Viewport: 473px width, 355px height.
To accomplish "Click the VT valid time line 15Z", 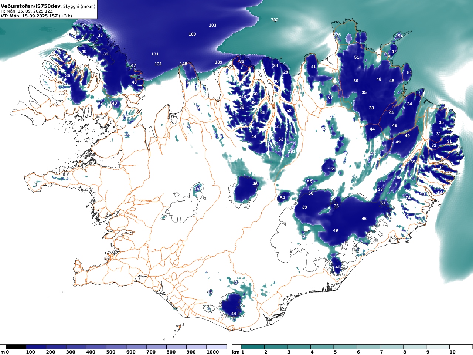I will pyautogui.click(x=29, y=16).
